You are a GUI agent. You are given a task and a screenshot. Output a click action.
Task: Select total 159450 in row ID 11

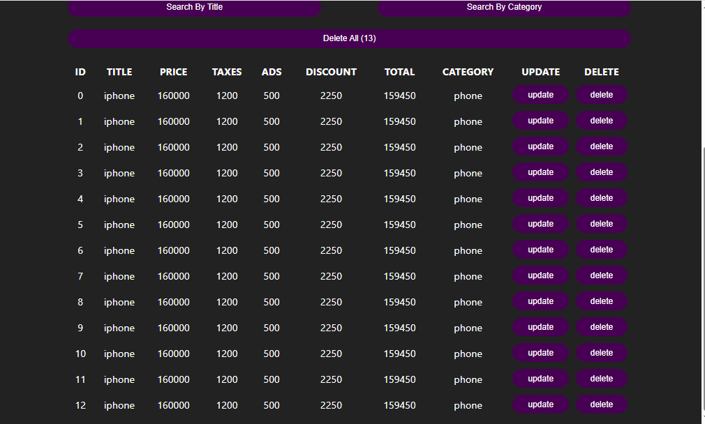pyautogui.click(x=399, y=379)
